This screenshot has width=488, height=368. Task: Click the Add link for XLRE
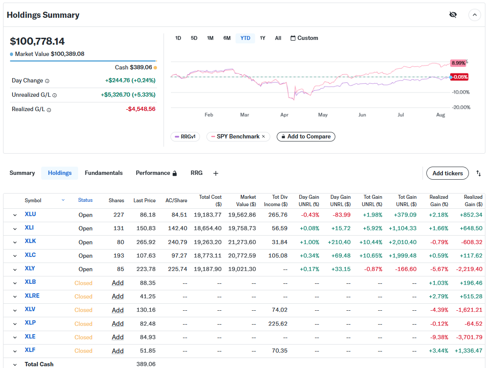(x=118, y=296)
